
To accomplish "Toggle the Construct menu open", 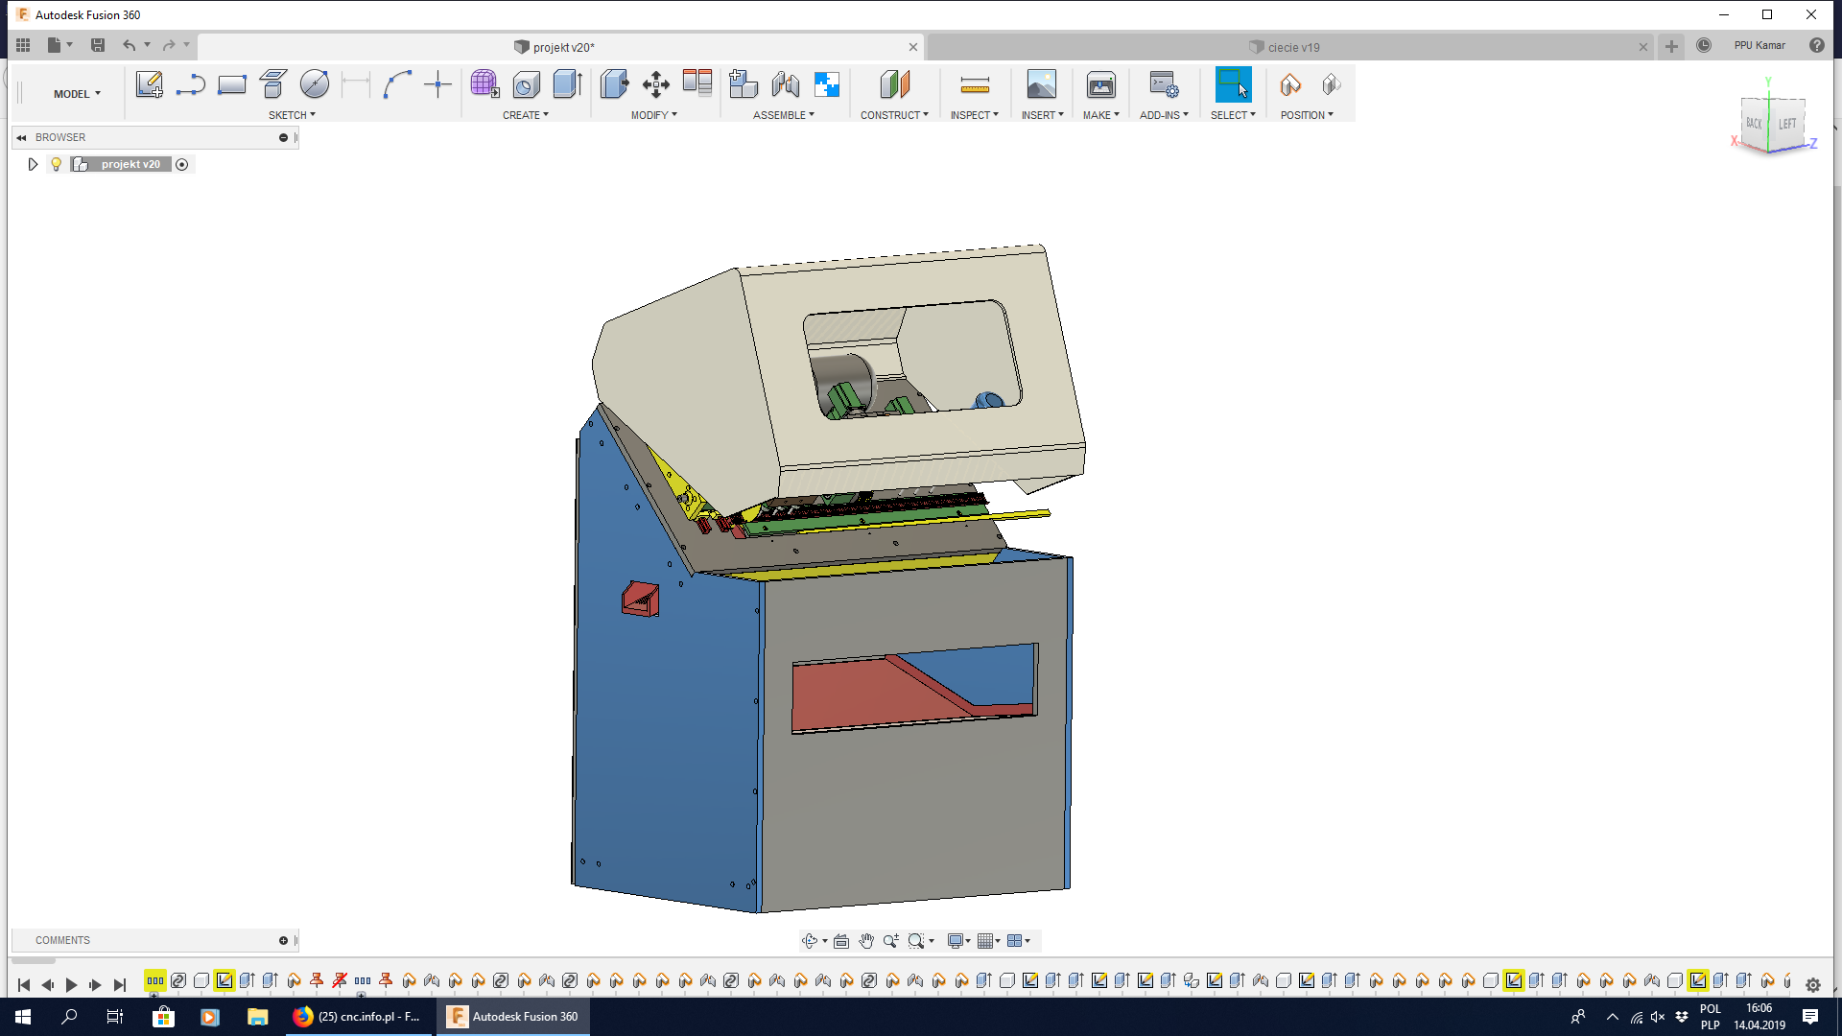I will coord(894,115).
